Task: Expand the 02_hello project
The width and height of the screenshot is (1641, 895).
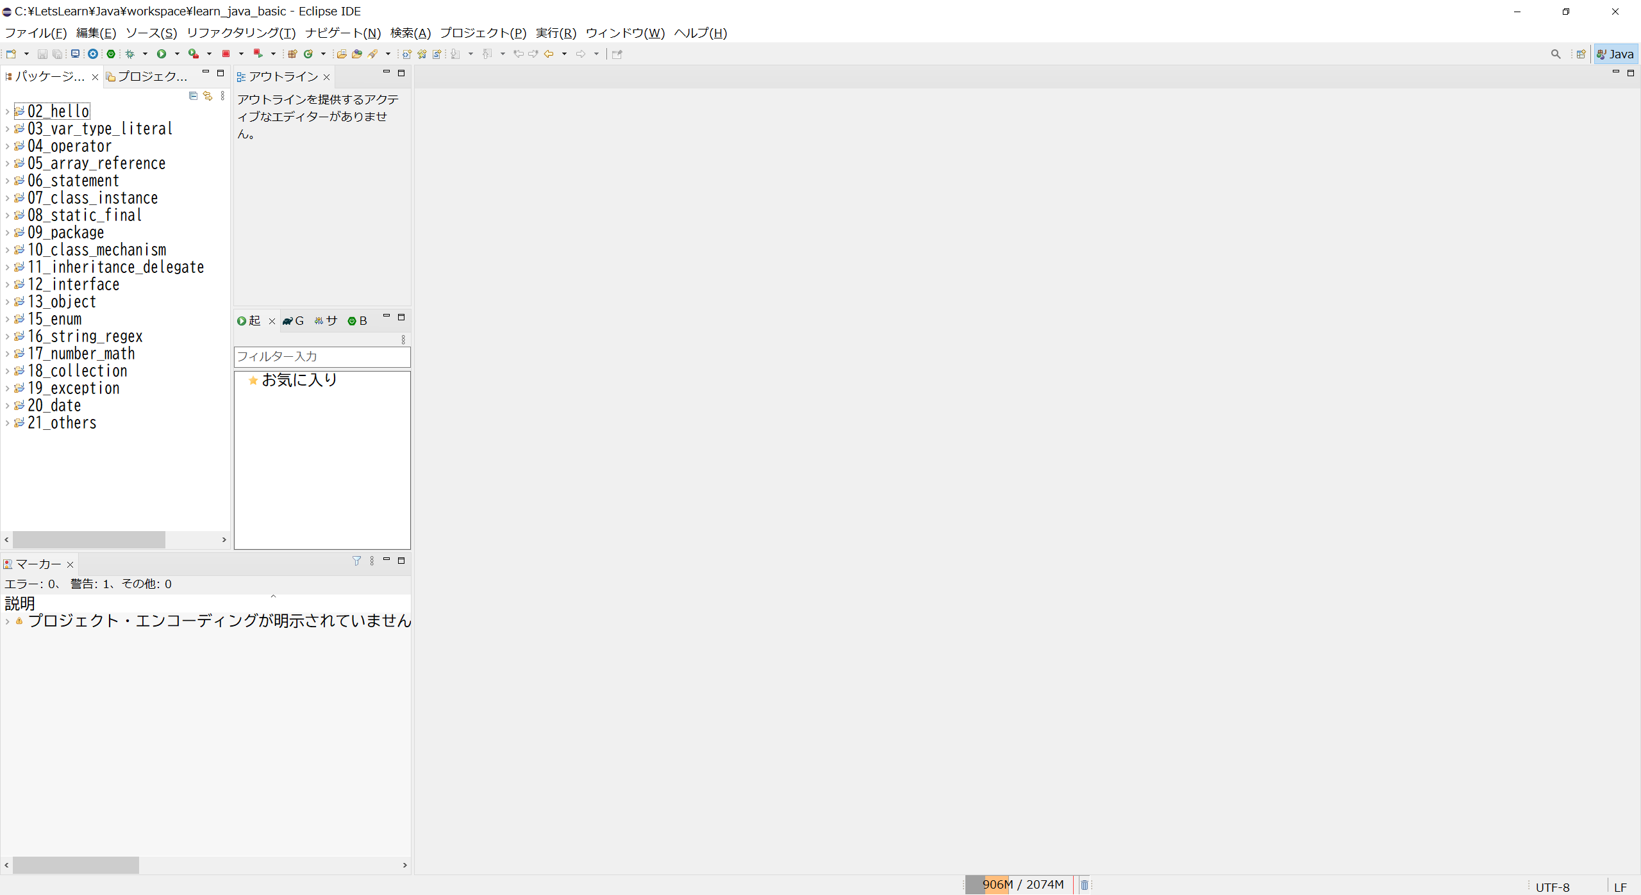Action: [8, 111]
